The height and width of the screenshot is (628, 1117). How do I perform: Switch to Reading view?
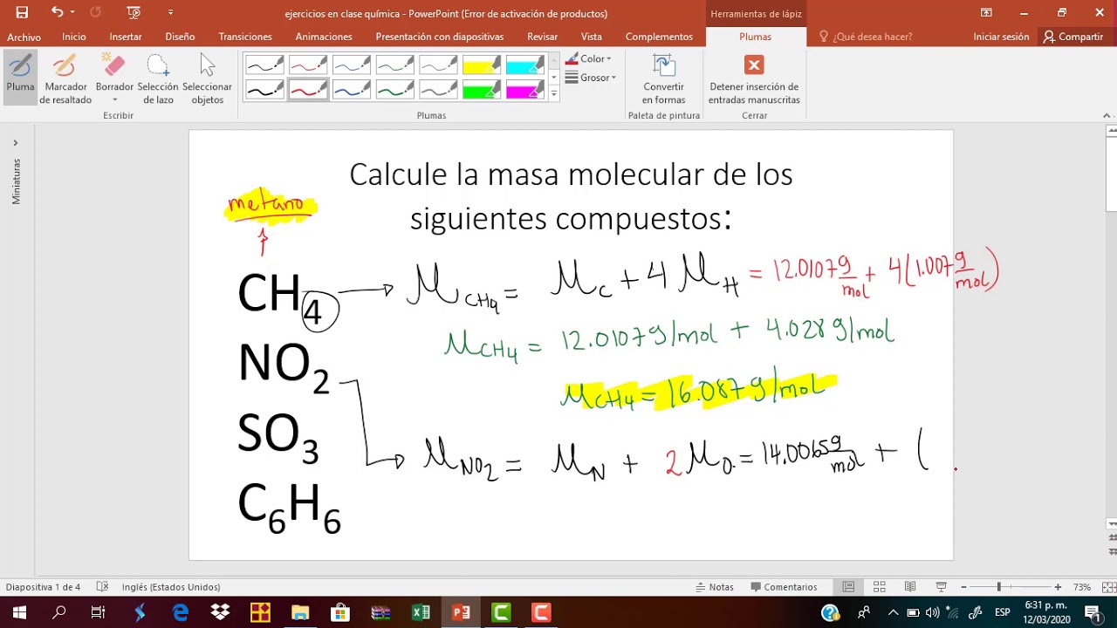[x=910, y=587]
